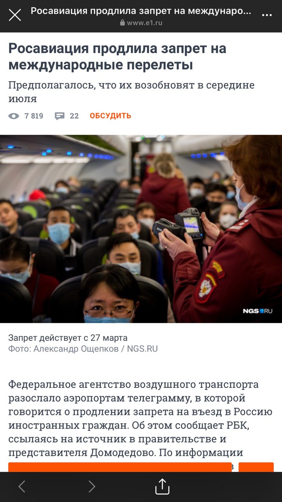Close the in-app browser with X icon
Screen dimensions: 282x502
[15, 15]
